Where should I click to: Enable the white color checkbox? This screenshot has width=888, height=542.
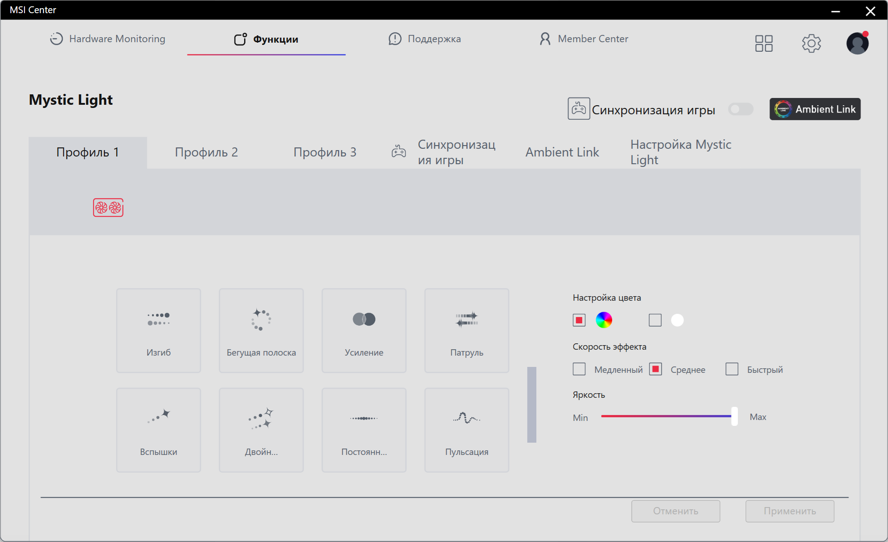tap(655, 320)
